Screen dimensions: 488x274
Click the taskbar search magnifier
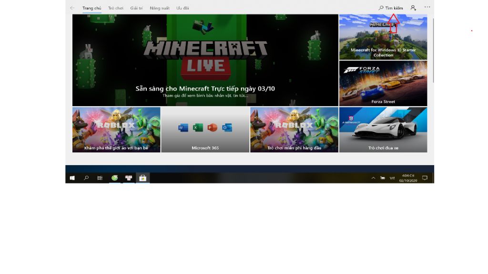[86, 178]
